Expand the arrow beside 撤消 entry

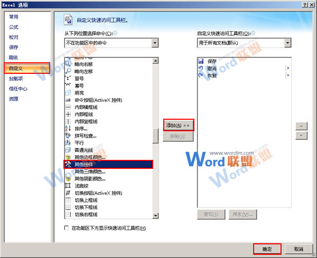pos(288,68)
